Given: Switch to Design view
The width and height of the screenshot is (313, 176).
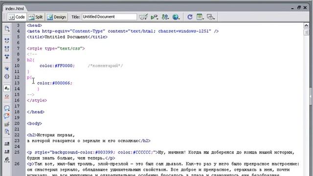Looking at the screenshot, I should (x=57, y=17).
